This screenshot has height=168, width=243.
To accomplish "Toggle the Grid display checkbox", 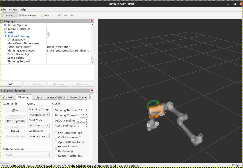I will point(48,32).
